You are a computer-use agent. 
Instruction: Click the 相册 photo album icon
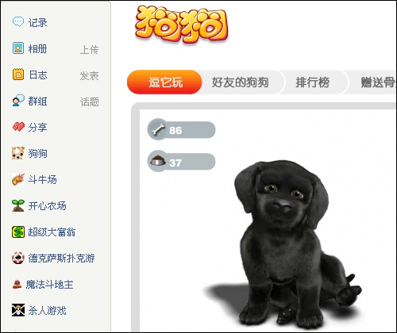[18, 48]
